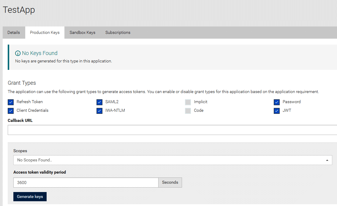Select the Production Keys tab
The height and width of the screenshot is (206, 337).
click(x=45, y=33)
